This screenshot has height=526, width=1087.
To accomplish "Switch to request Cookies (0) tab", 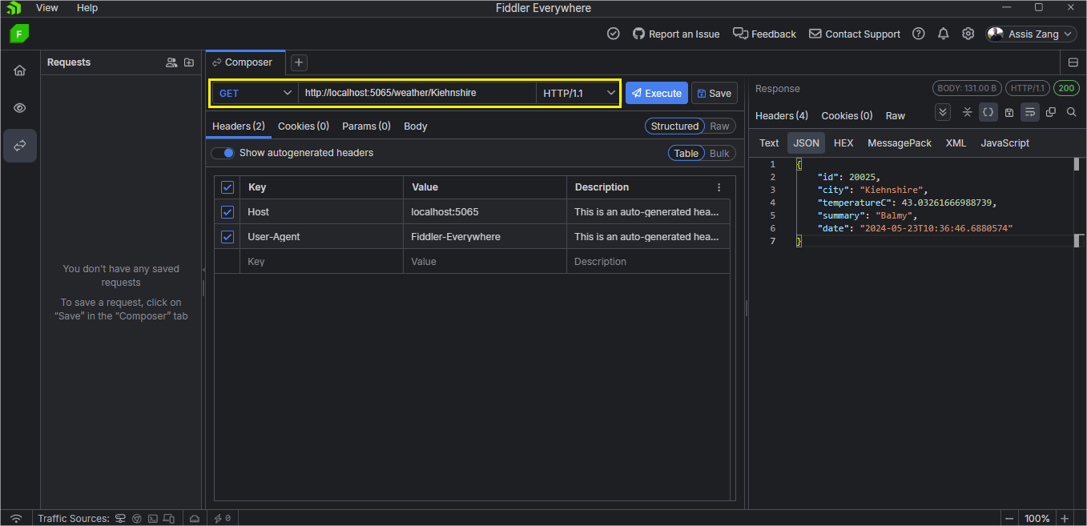I will tap(304, 126).
